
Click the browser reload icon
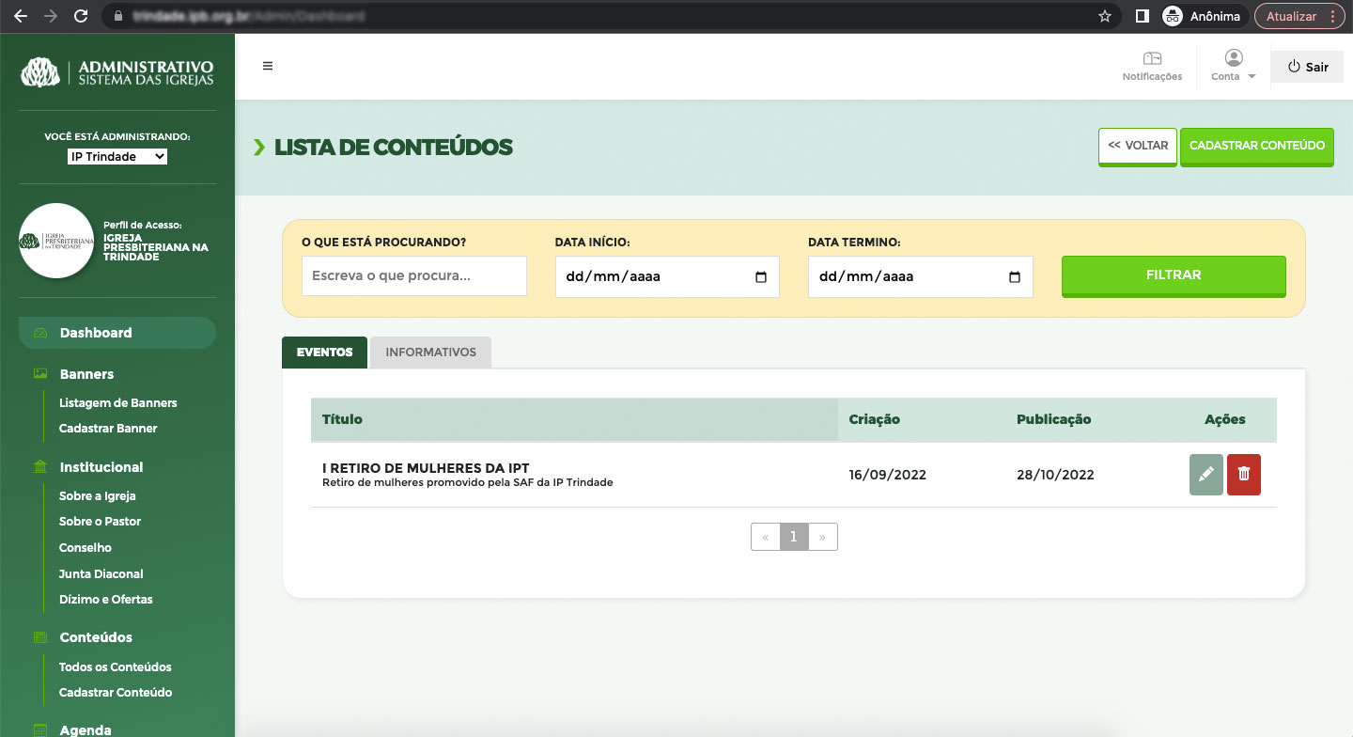[81, 16]
